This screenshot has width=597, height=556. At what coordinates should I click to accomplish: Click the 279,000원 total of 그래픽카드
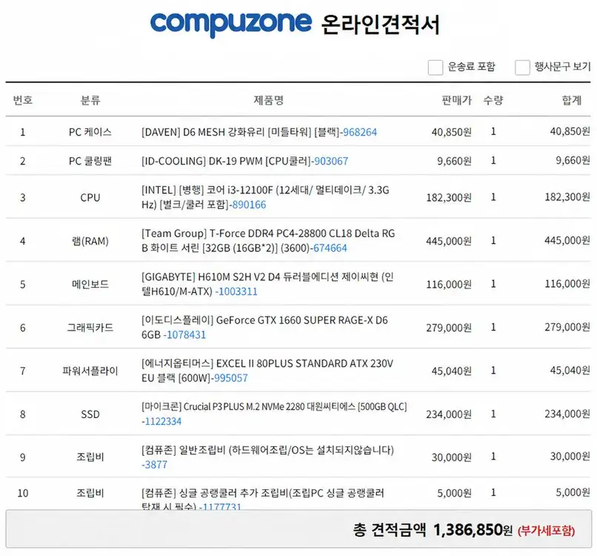pos(567,328)
